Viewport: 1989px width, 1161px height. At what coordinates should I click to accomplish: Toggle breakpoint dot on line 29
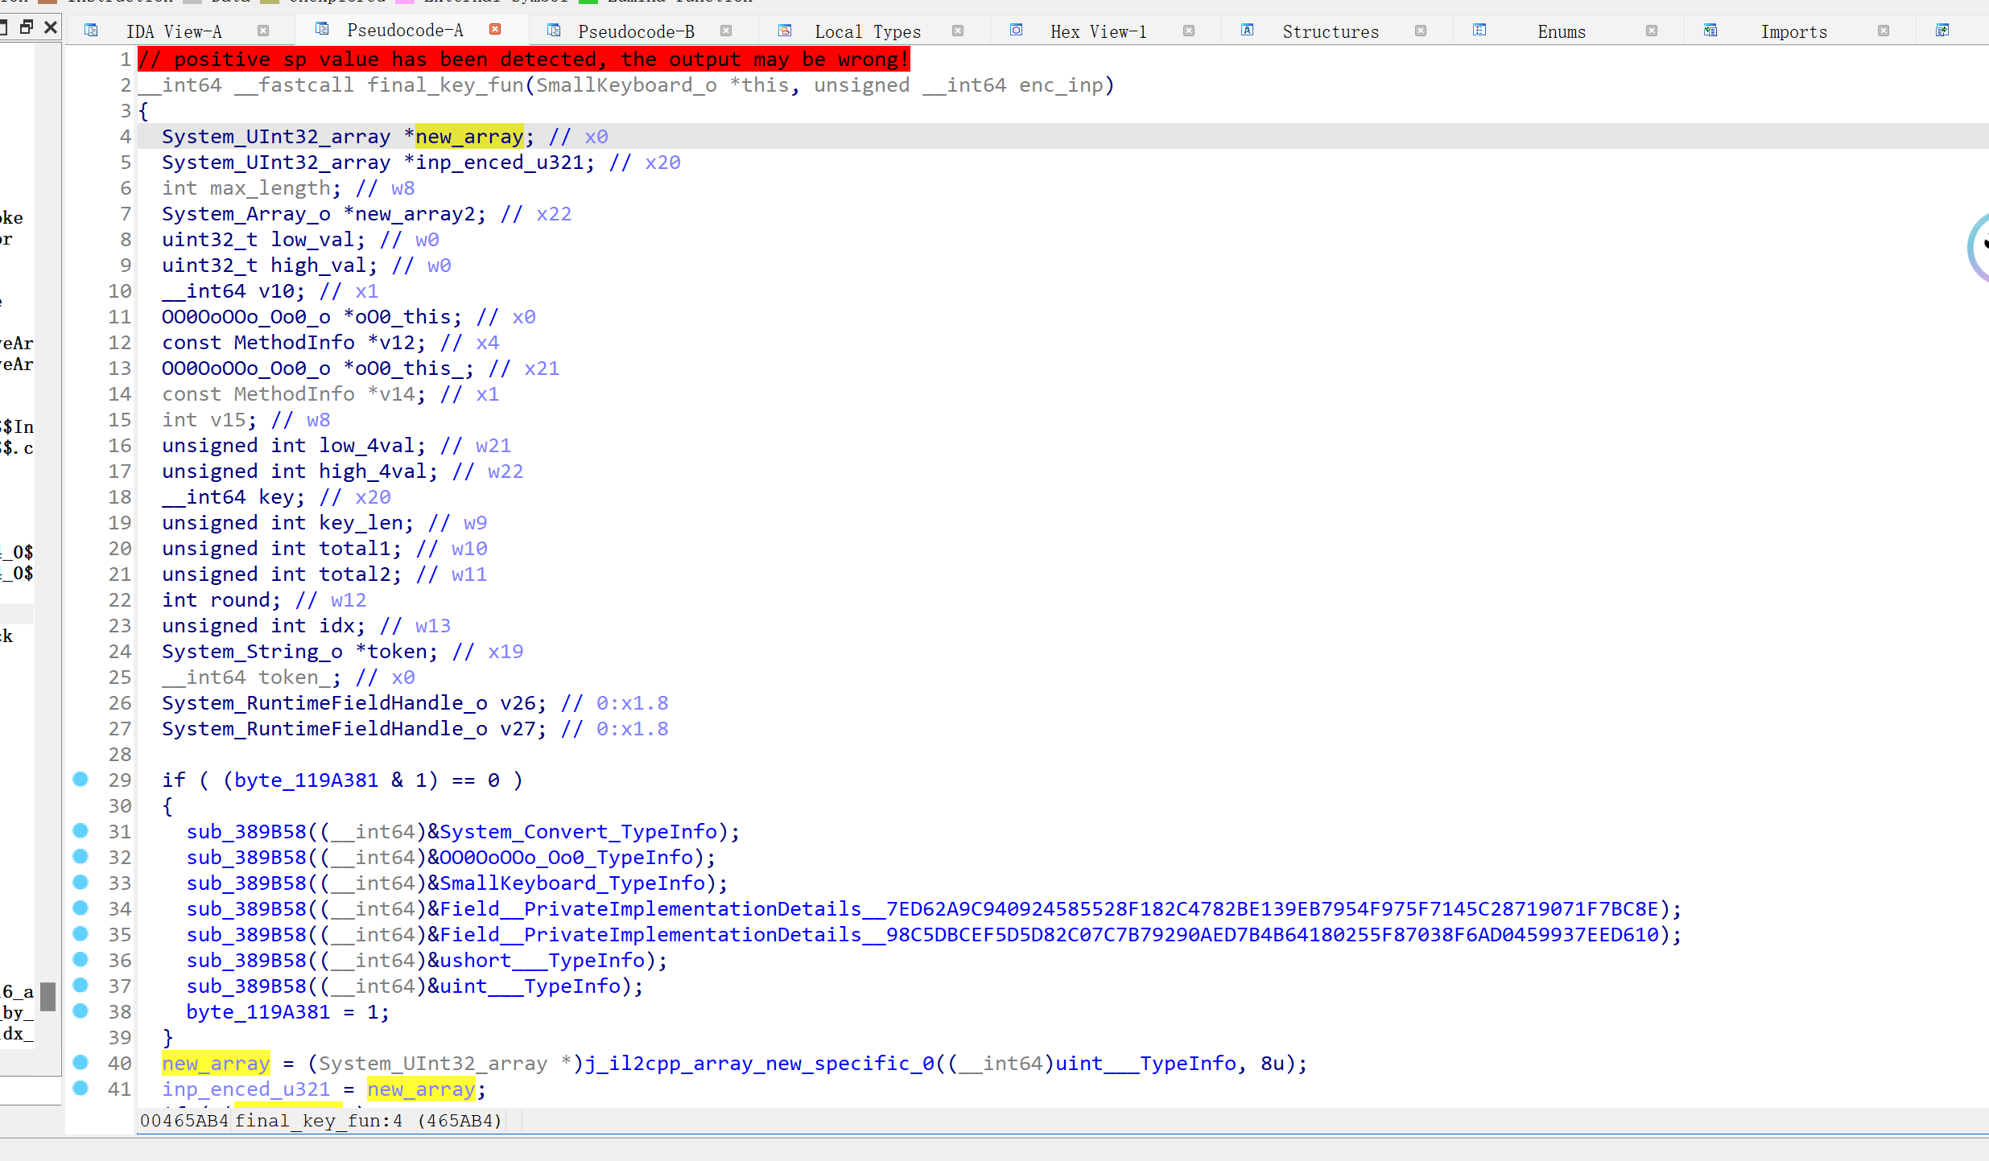tap(80, 779)
